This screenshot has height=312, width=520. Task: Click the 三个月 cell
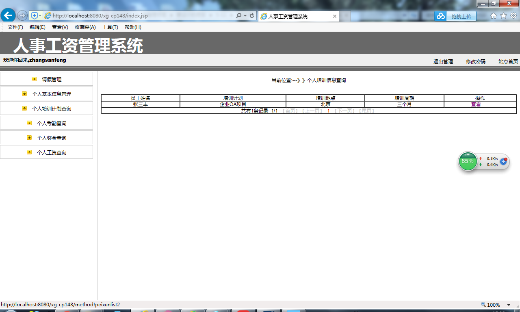404,104
